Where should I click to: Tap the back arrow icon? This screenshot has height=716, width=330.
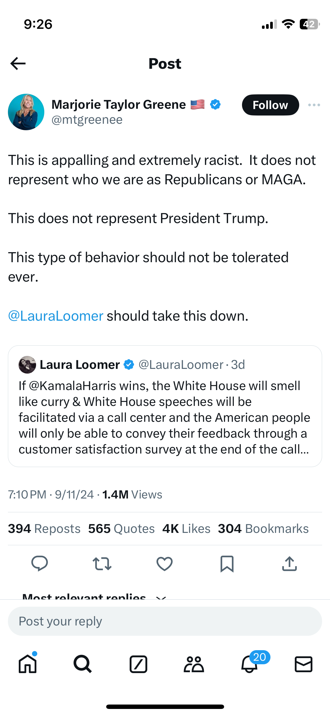coord(18,63)
